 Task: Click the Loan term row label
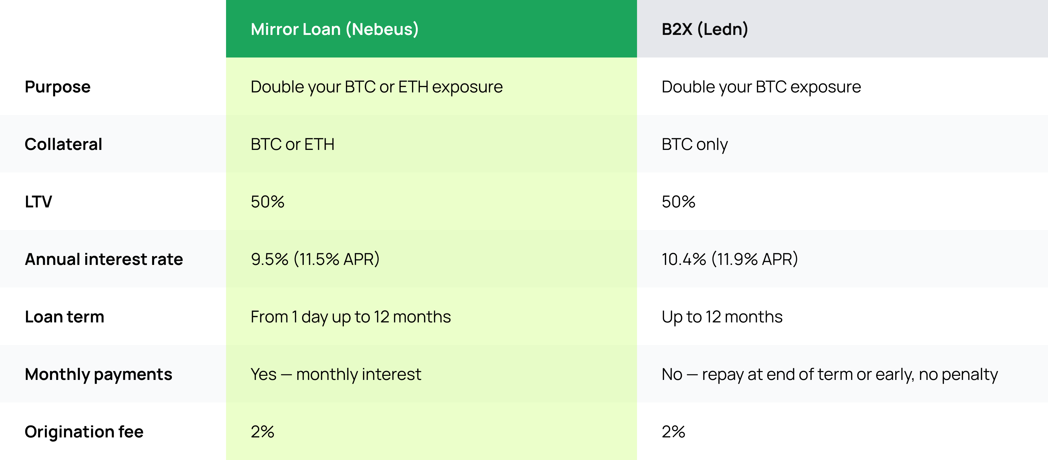point(65,317)
